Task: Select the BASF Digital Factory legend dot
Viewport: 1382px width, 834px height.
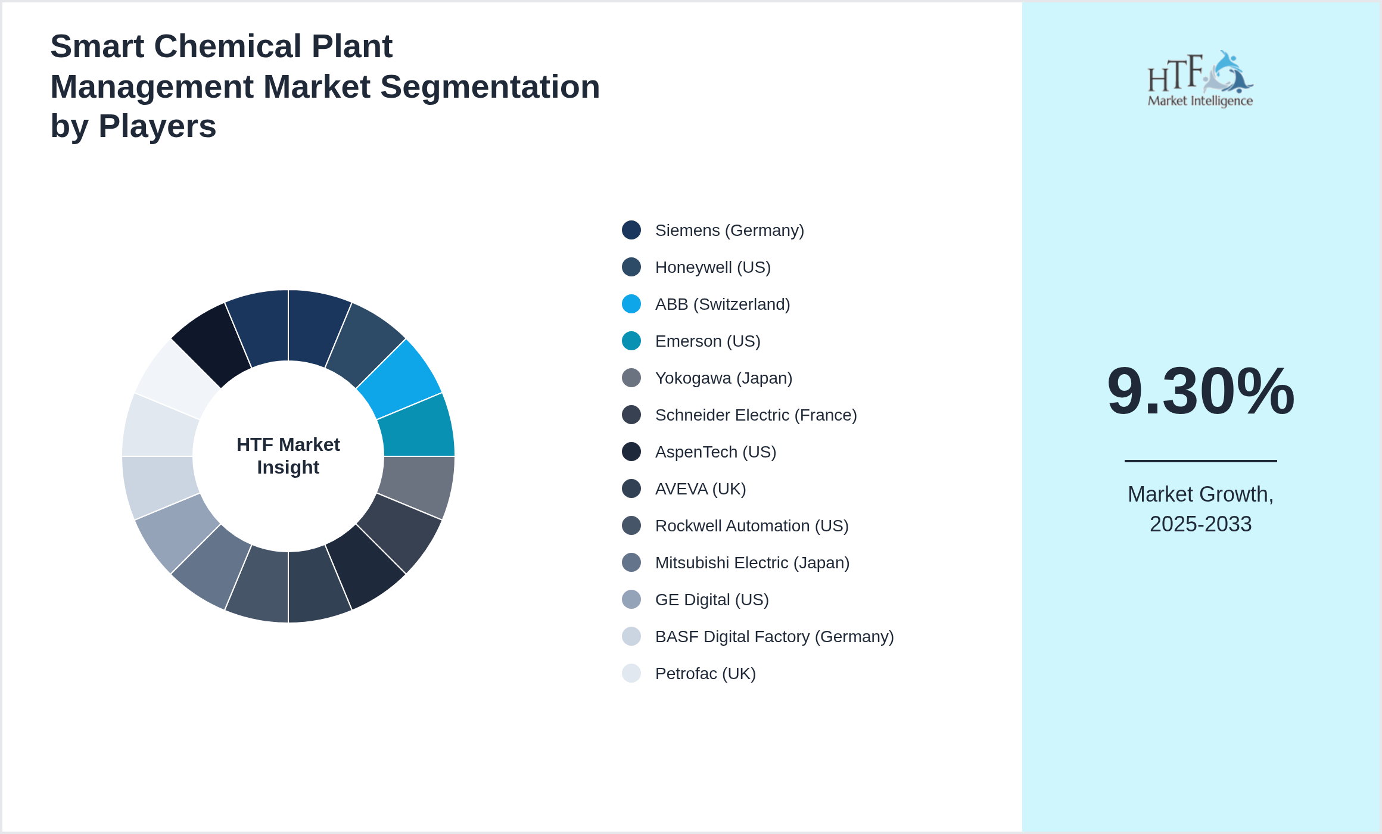Action: [x=630, y=636]
